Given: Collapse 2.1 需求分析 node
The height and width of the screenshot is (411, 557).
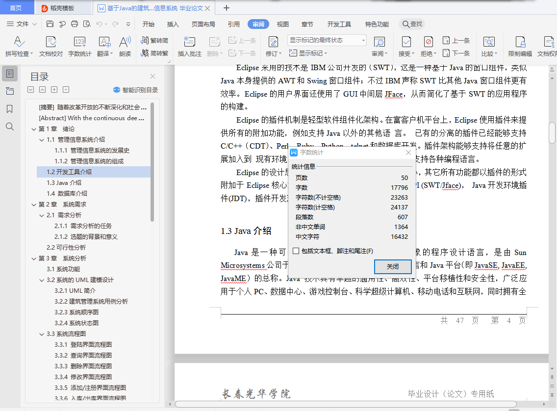Looking at the screenshot, I should (42, 215).
